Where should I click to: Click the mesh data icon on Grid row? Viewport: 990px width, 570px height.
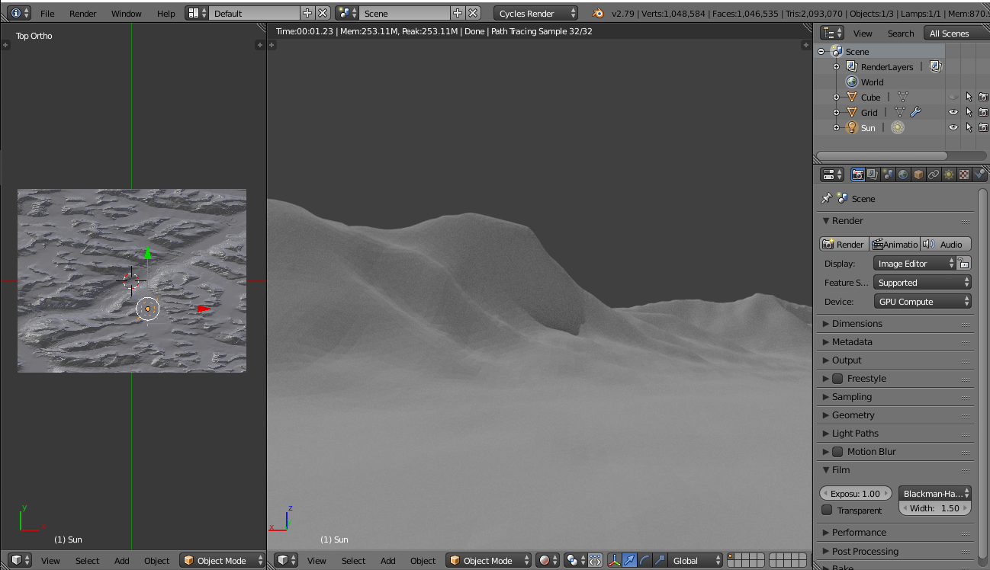[x=899, y=112]
